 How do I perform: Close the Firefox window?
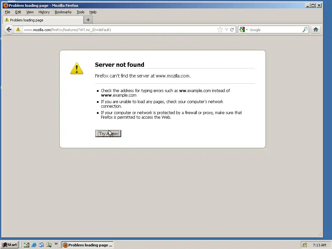tap(319, 5)
